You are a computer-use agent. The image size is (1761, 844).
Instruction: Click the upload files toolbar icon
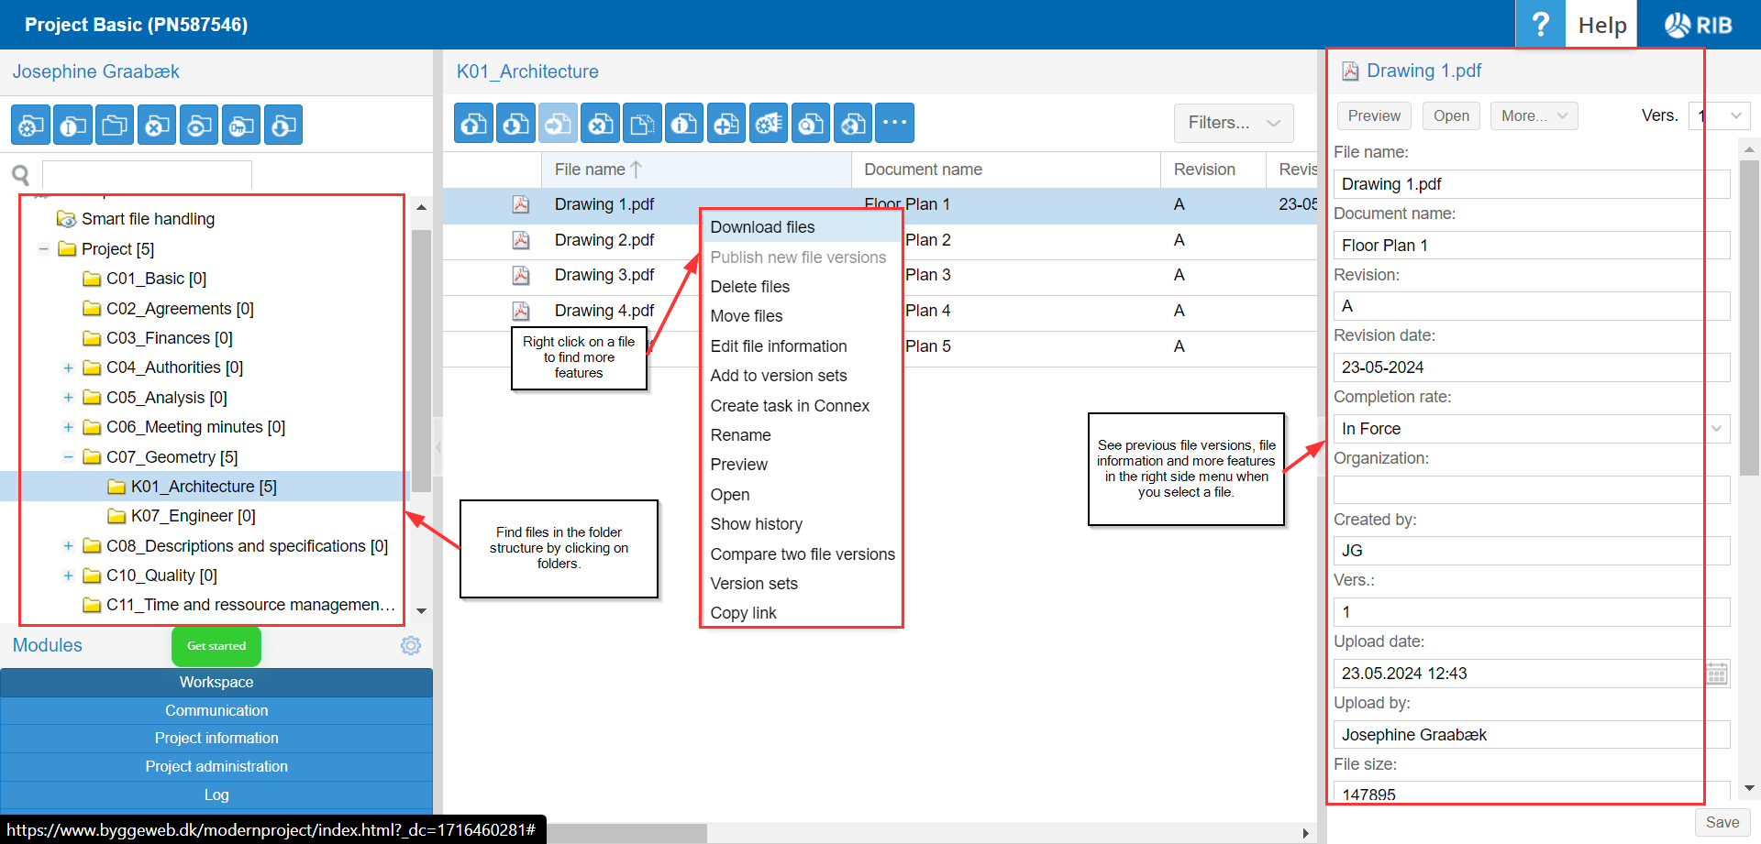coord(474,124)
